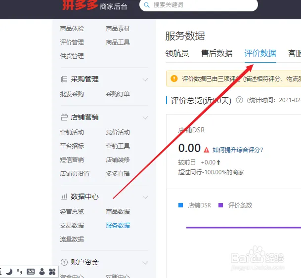Go to 营销活动 in the sidebar
This screenshot has width=301, height=278.
click(72, 132)
